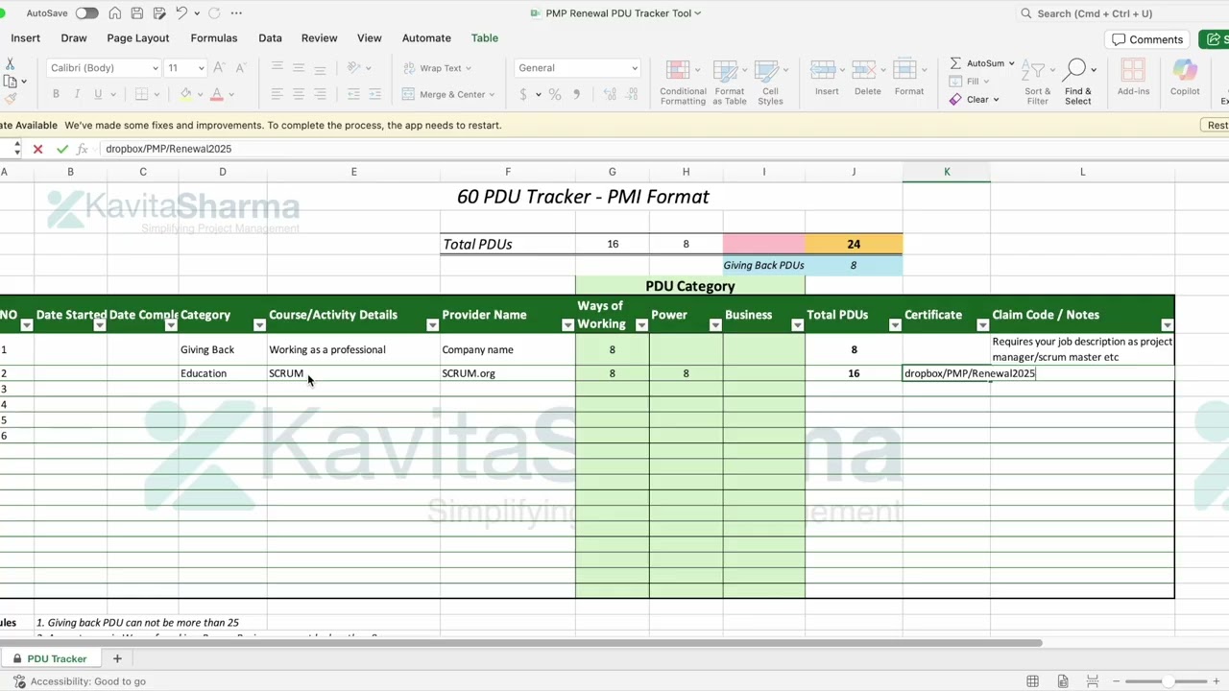Open Find & Select magnifier

click(1077, 82)
